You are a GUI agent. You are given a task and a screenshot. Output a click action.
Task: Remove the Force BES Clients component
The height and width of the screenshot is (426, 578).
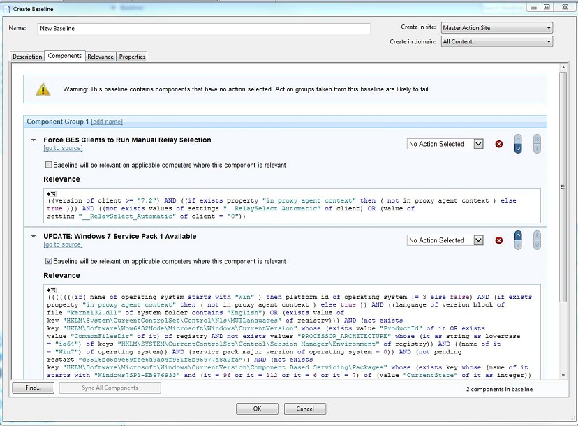coord(498,144)
